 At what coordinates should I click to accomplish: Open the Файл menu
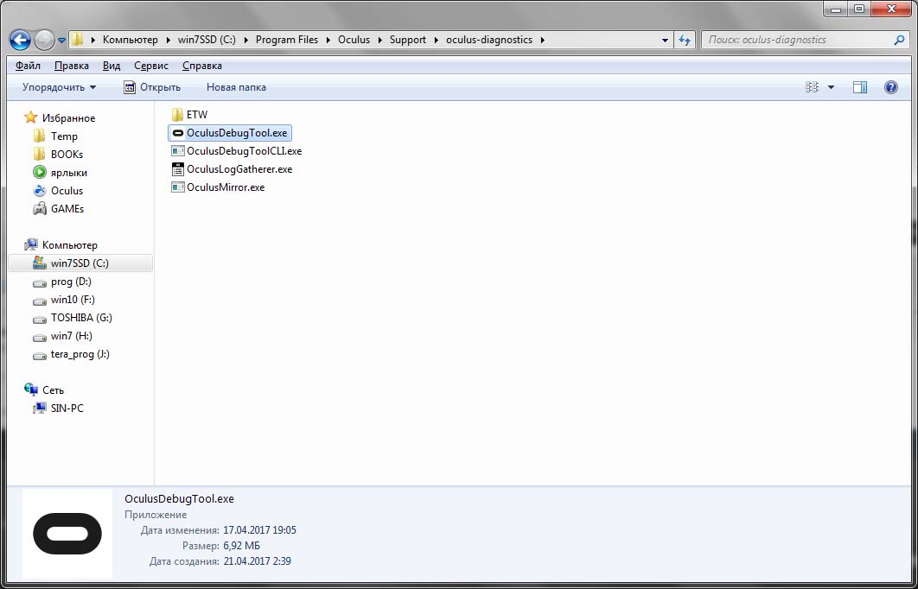point(29,66)
